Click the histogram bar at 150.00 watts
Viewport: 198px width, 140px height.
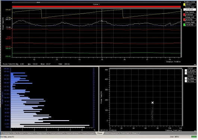pyautogui.click(x=22, y=83)
